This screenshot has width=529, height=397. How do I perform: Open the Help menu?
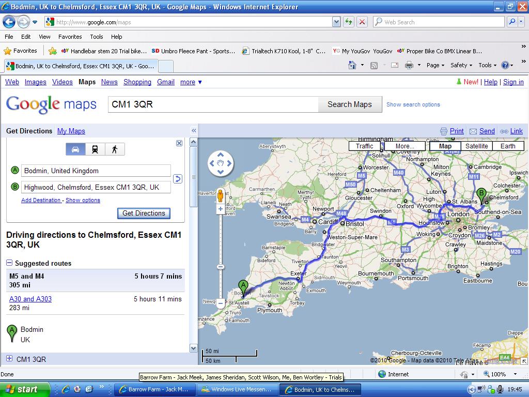coord(117,37)
